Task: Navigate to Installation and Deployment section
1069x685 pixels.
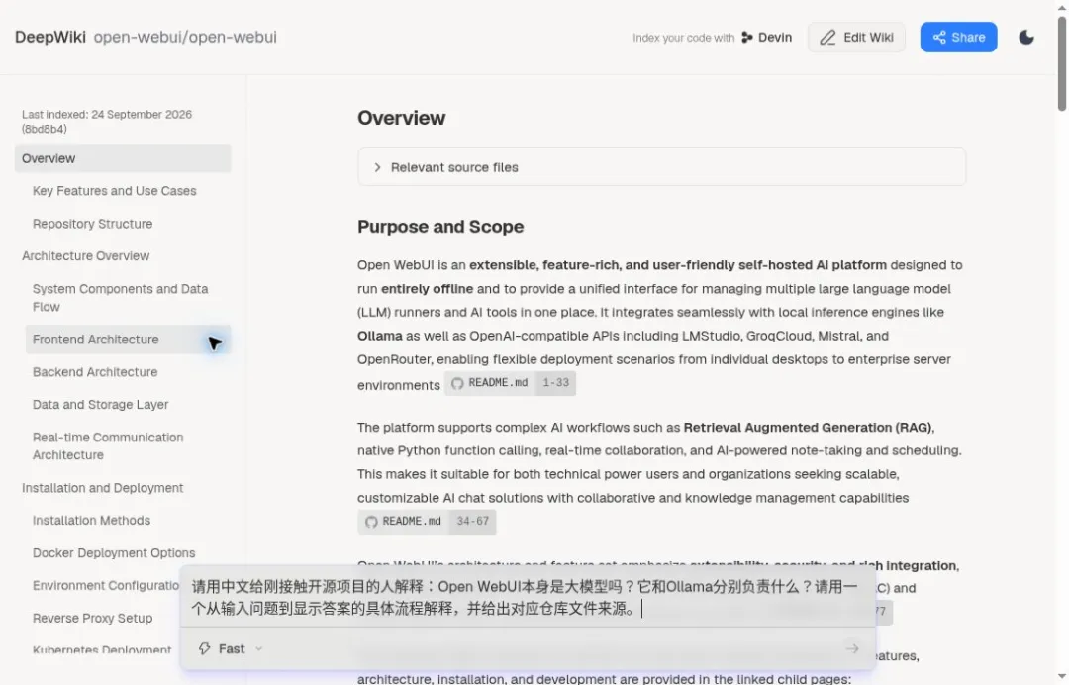Action: click(102, 488)
